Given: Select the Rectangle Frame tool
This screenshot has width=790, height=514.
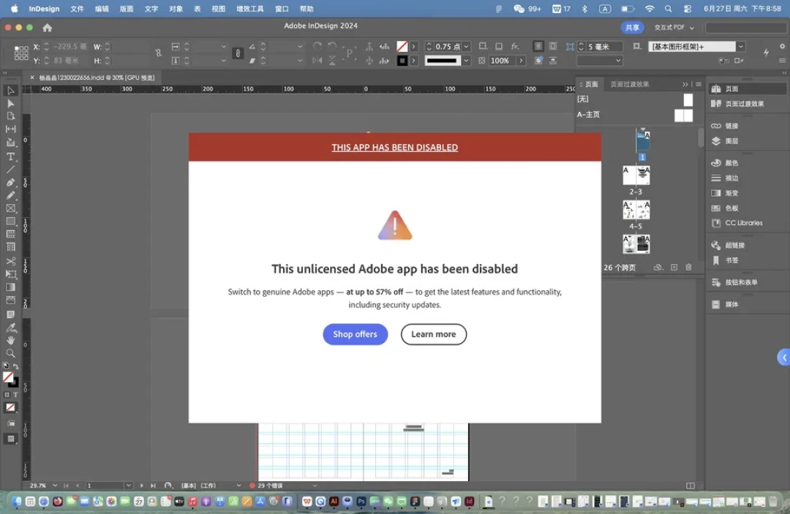Looking at the screenshot, I should [10, 208].
